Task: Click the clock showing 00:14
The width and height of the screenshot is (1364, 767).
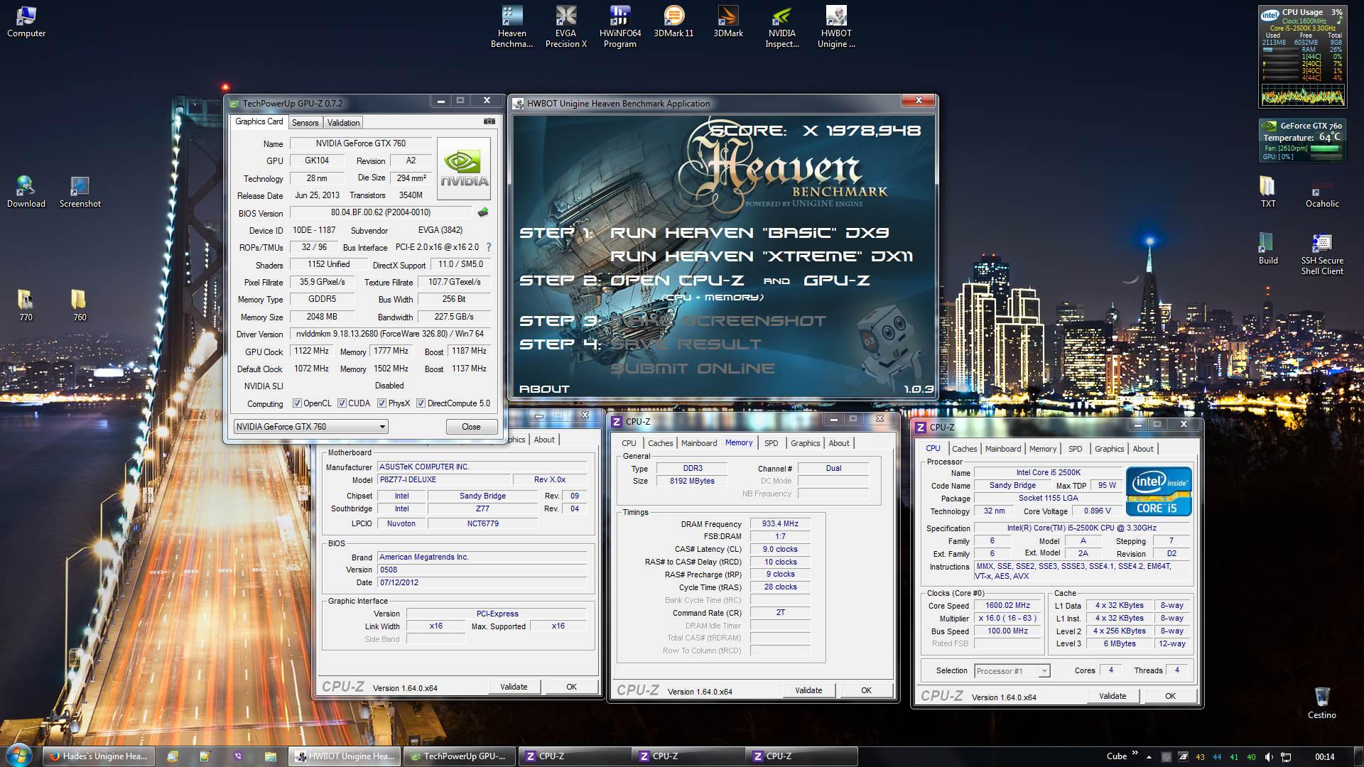Action: click(1324, 756)
